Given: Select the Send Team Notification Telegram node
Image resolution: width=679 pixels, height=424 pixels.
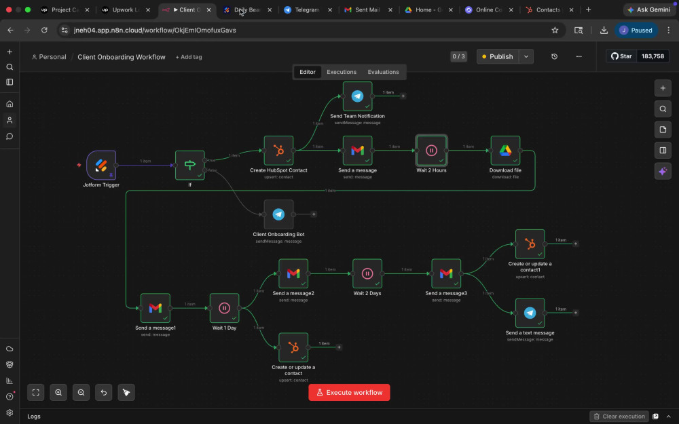Looking at the screenshot, I should pos(357,96).
